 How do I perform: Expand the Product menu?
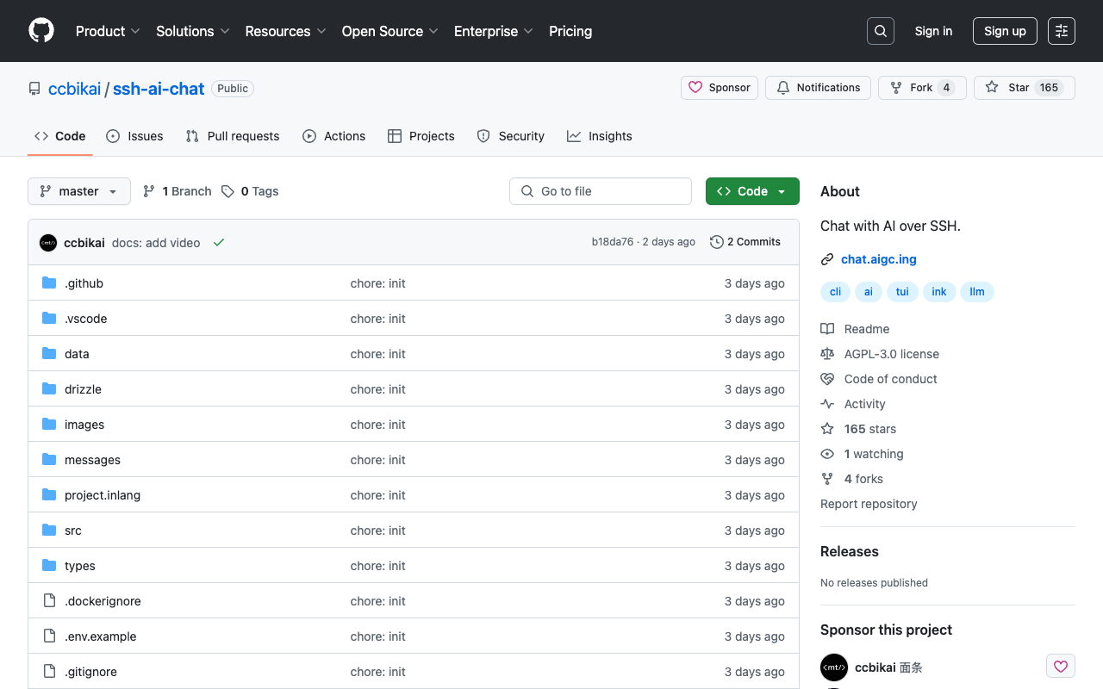[x=108, y=31]
